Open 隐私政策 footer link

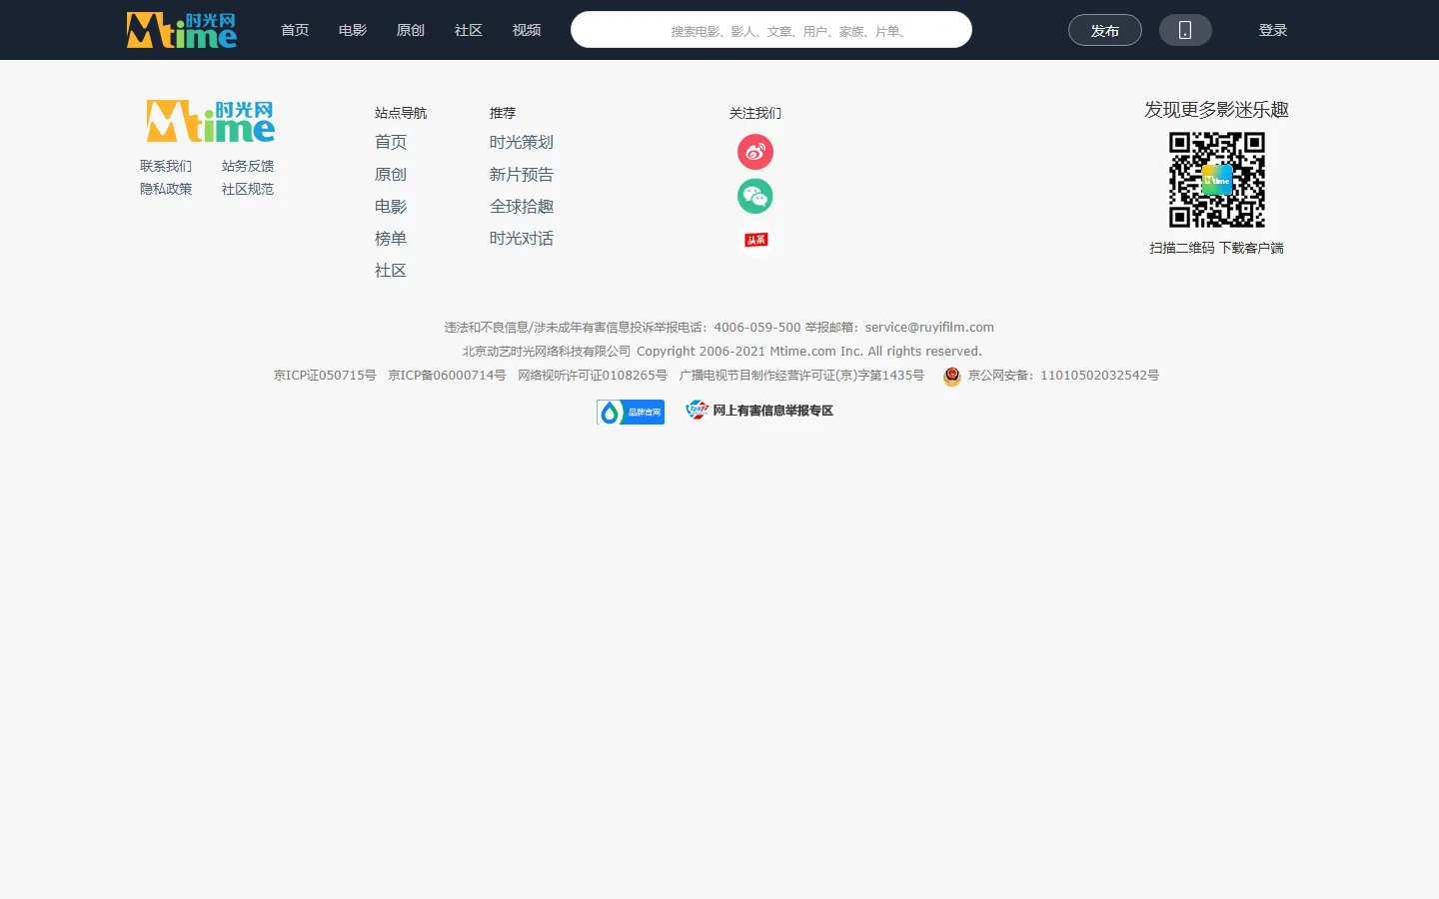[166, 189]
